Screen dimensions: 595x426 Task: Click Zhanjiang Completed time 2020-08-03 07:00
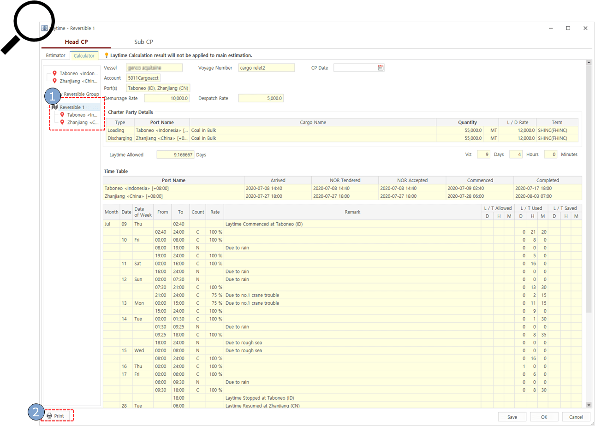point(547,196)
